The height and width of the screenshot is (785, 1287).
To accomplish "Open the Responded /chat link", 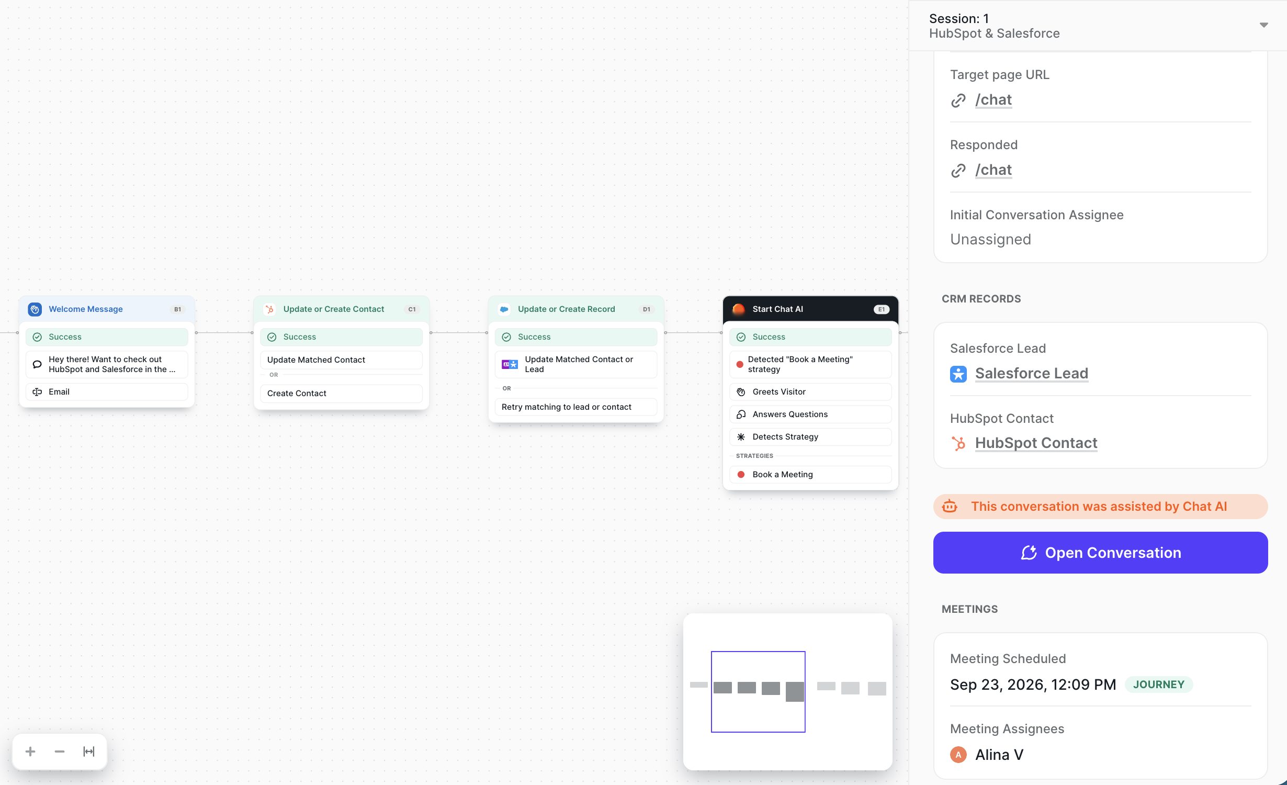I will click(x=994, y=170).
